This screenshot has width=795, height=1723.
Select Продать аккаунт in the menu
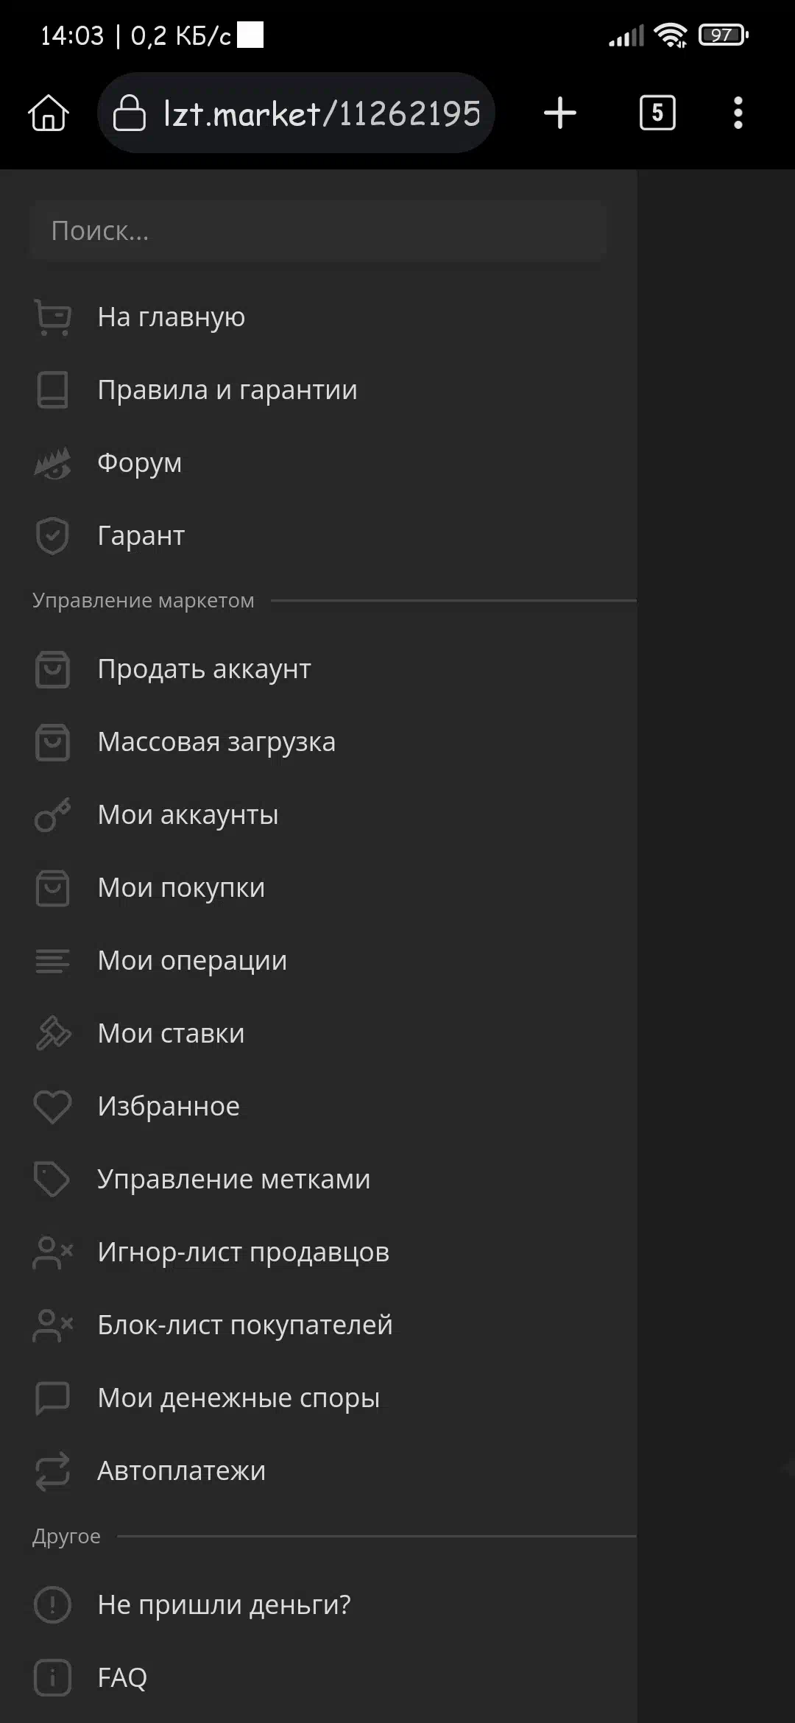204,669
